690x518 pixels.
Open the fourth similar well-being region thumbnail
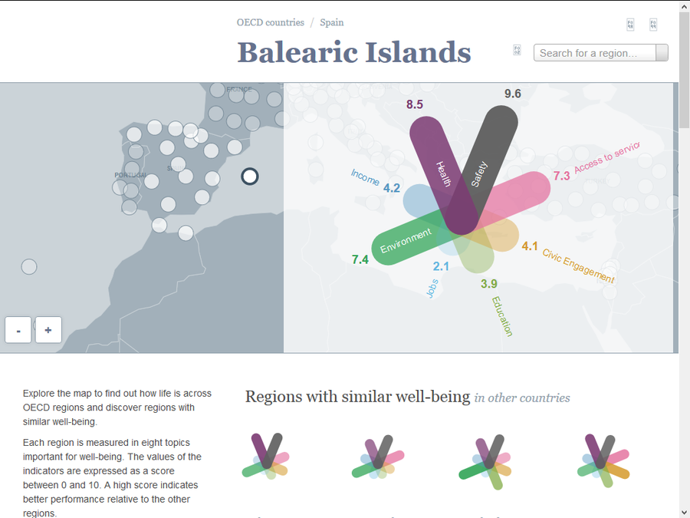(602, 459)
